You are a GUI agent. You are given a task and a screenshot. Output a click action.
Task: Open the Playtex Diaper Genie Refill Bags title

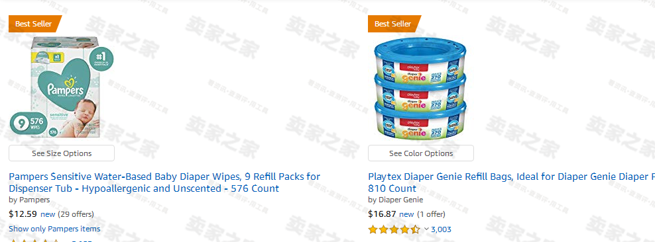coord(511,182)
